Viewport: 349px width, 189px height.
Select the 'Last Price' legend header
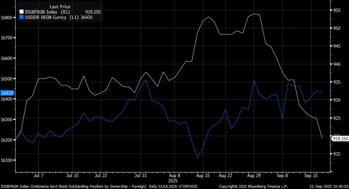coord(60,7)
